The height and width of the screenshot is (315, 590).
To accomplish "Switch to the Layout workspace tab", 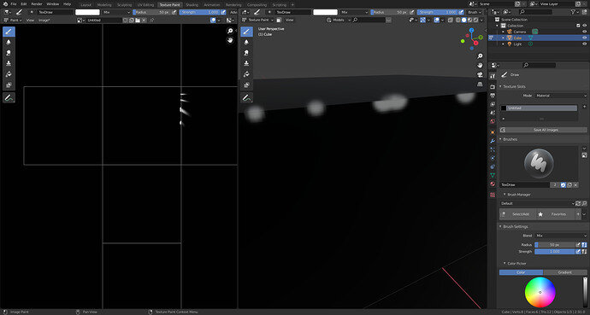I will (86, 5).
